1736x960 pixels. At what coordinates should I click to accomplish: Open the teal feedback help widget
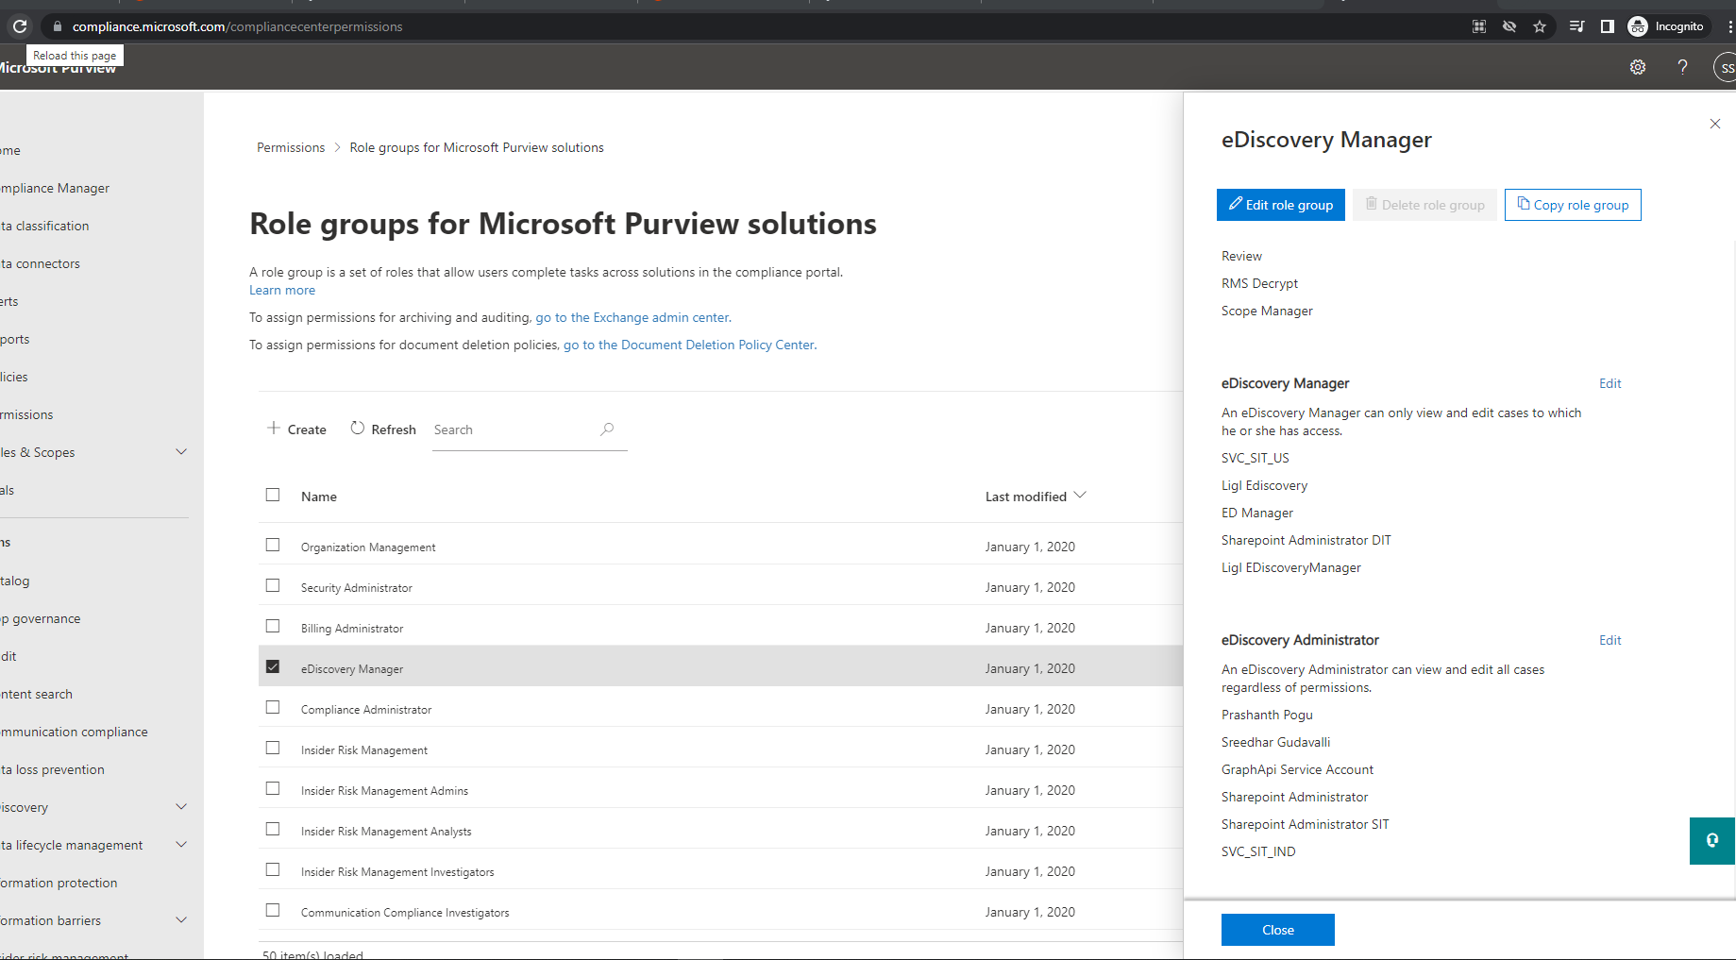(1712, 841)
